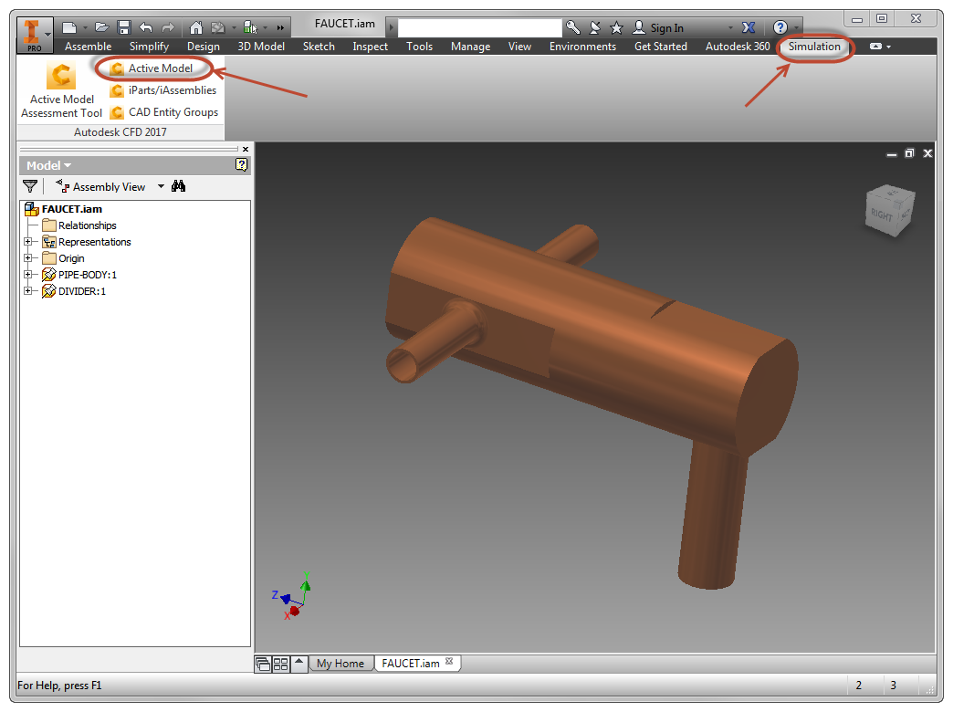Open Assembly View dropdown arrow

161,186
